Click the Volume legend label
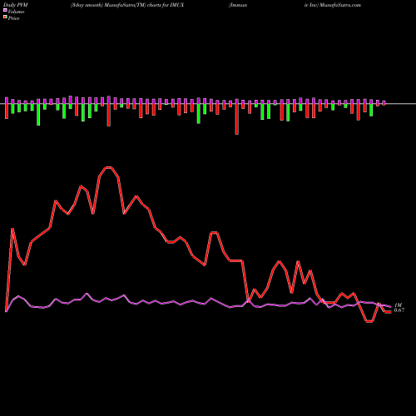The height and width of the screenshot is (416, 416). tap(16, 12)
